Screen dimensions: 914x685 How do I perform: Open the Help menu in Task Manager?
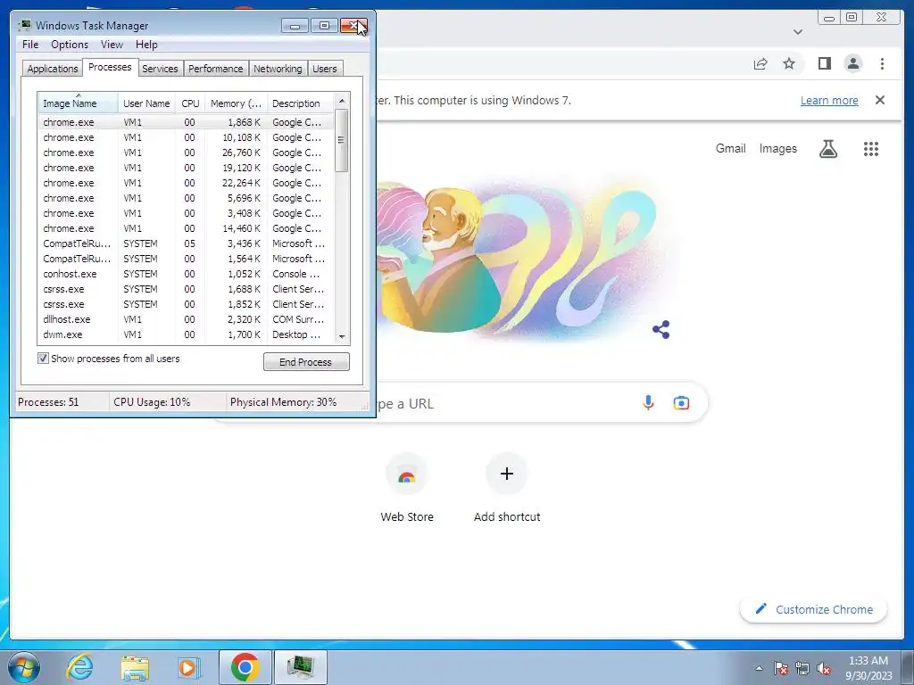click(x=146, y=45)
